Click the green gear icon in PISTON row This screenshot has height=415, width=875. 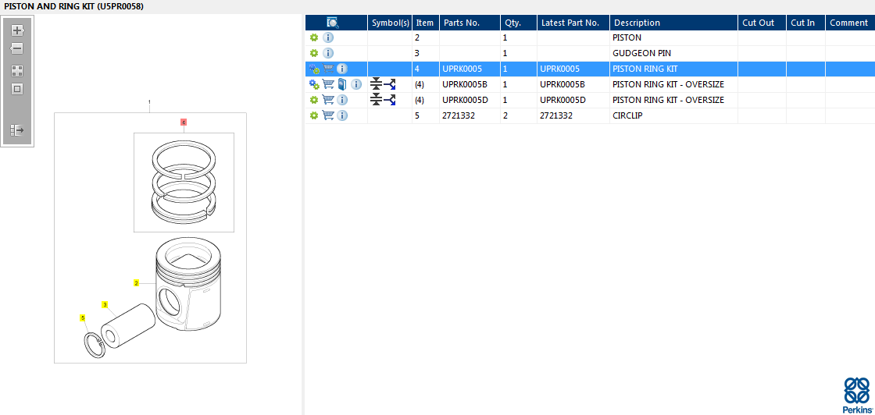click(314, 38)
